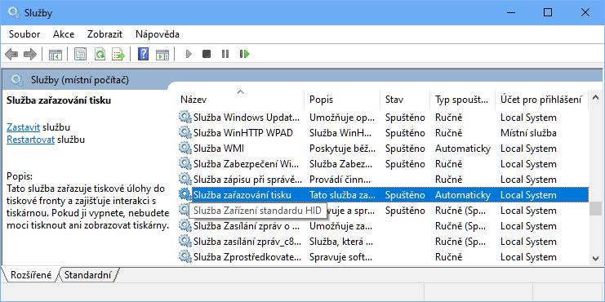Click the Export list toolbar icon
This screenshot has height=302, width=605.
point(118,55)
